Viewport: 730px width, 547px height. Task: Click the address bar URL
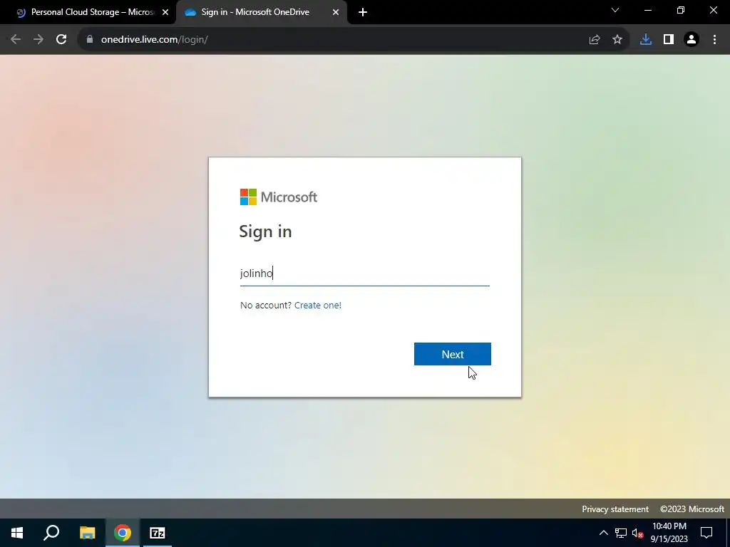point(155,40)
